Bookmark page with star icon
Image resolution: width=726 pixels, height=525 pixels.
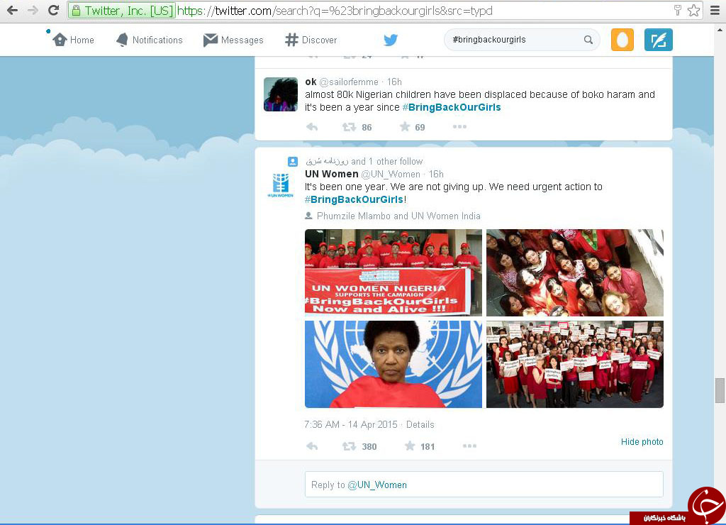tap(693, 10)
